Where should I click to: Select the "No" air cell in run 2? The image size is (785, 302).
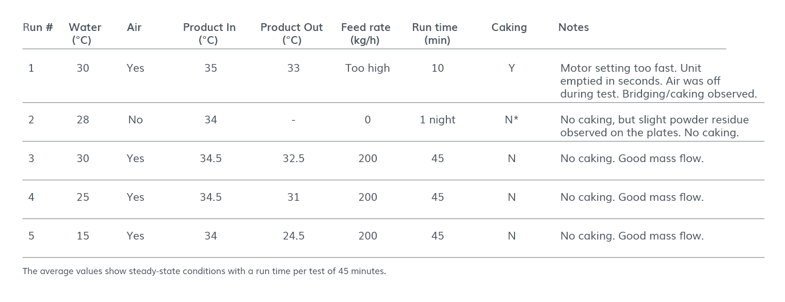[x=135, y=120]
